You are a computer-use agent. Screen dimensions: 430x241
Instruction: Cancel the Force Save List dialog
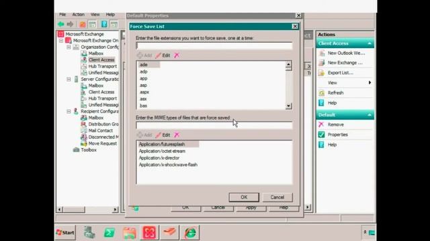[x=277, y=197]
